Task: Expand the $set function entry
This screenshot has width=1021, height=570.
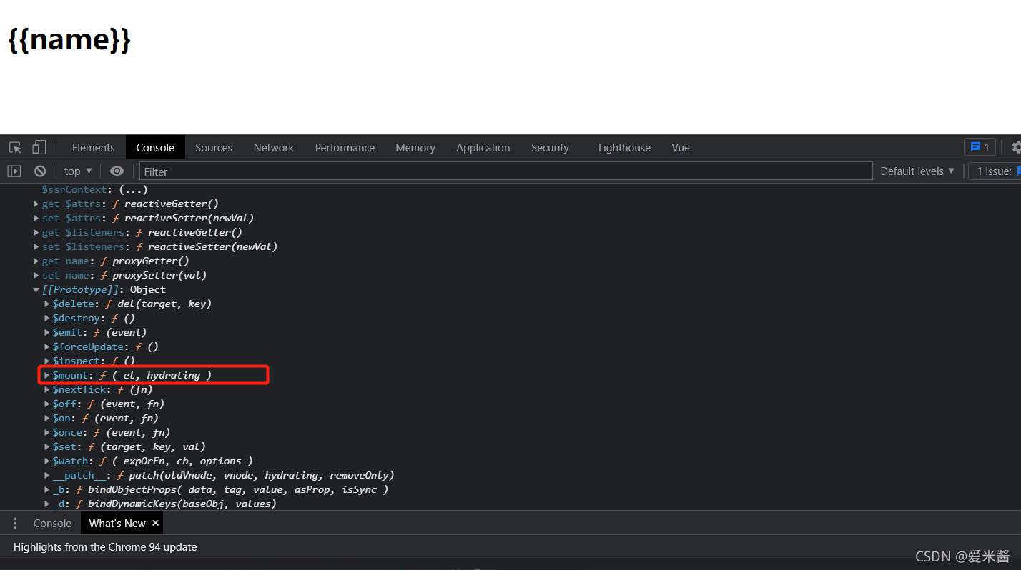Action: pyautogui.click(x=47, y=447)
